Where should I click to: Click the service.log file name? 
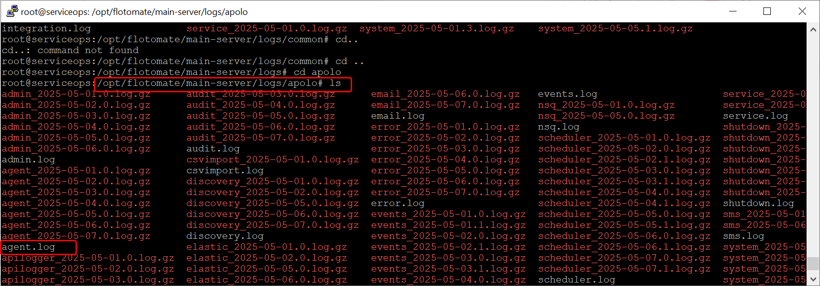coord(755,116)
